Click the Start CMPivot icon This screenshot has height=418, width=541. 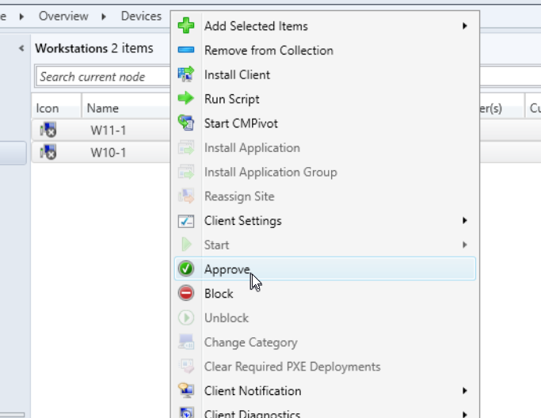[x=186, y=123]
